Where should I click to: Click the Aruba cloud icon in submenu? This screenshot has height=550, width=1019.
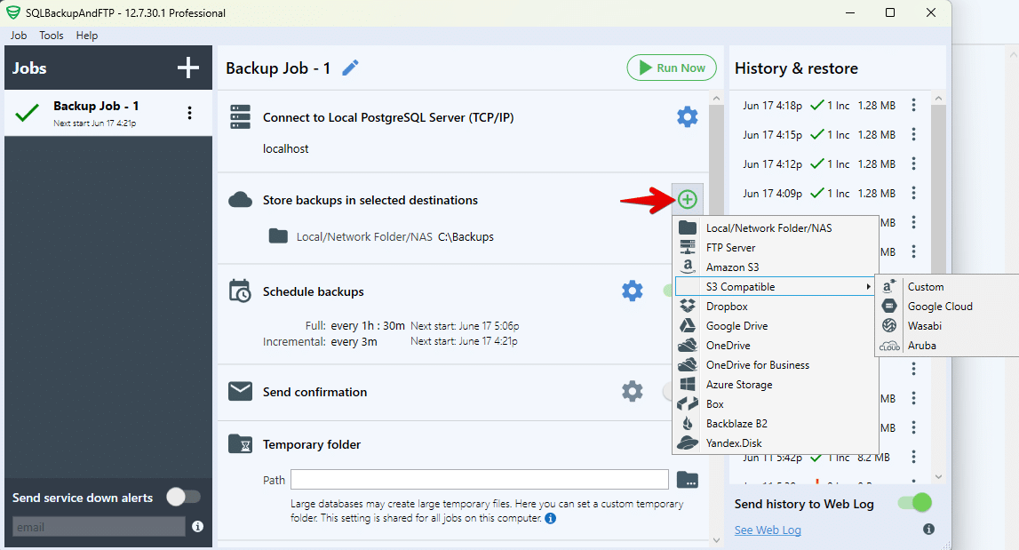[x=889, y=346]
